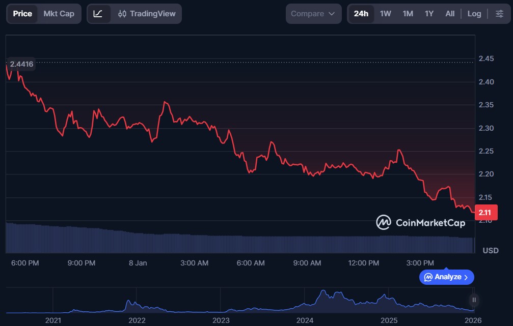Open chart settings sliders icon

[x=499, y=14]
